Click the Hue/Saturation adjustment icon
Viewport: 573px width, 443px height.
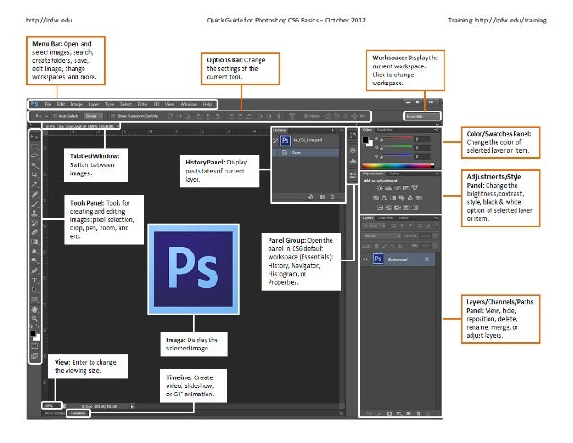coord(375,198)
